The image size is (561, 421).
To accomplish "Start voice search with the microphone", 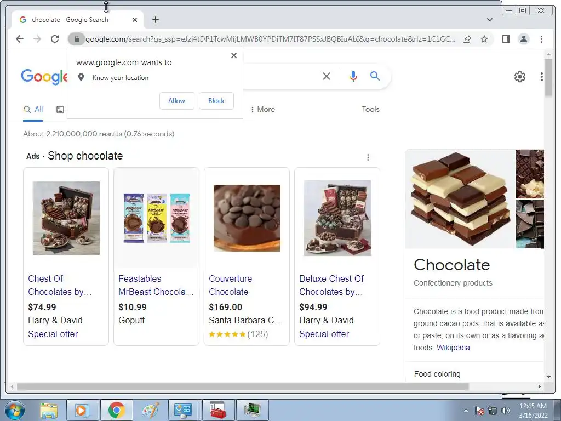I will coord(353,76).
